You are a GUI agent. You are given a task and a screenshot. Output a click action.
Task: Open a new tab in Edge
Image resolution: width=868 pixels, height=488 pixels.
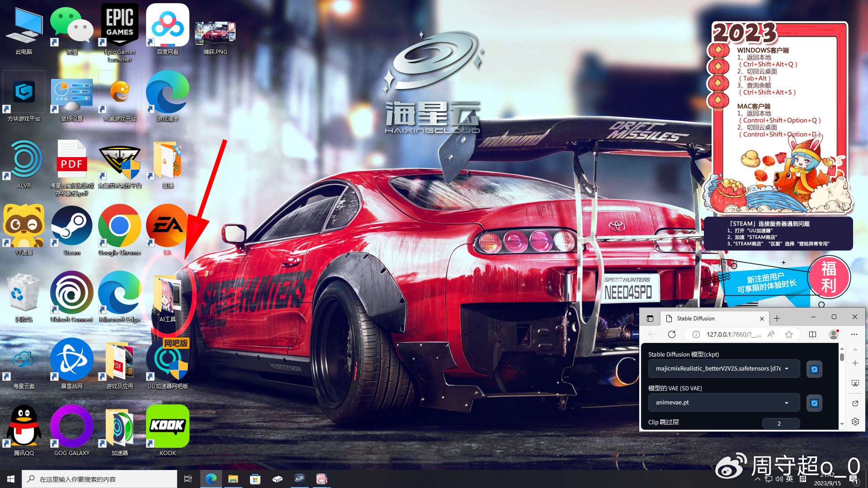point(777,319)
